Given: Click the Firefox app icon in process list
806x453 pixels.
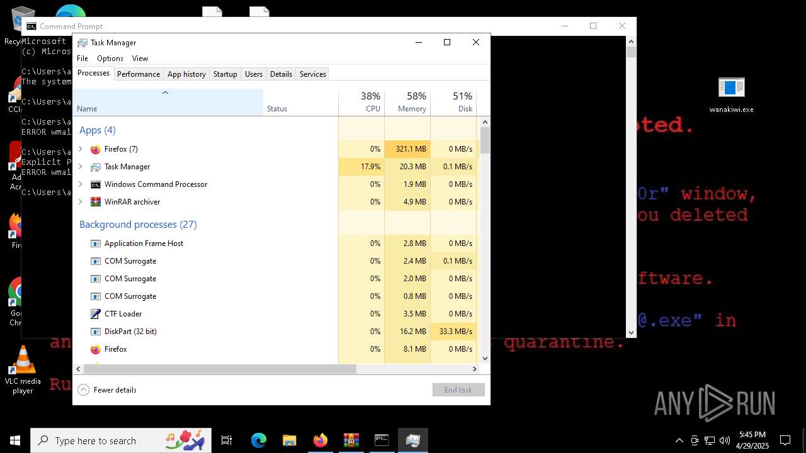Looking at the screenshot, I should pyautogui.click(x=96, y=149).
